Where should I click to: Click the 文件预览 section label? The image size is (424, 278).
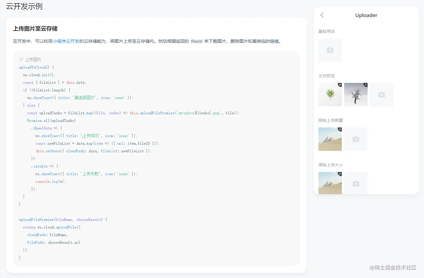(x=326, y=76)
